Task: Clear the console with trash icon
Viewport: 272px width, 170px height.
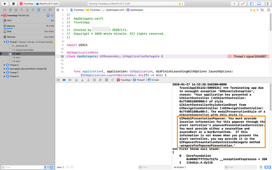Action: pos(261,167)
